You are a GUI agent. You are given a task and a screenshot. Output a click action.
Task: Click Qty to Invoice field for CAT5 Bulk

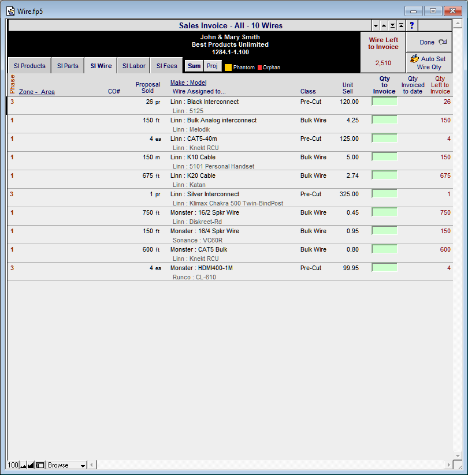(384, 249)
